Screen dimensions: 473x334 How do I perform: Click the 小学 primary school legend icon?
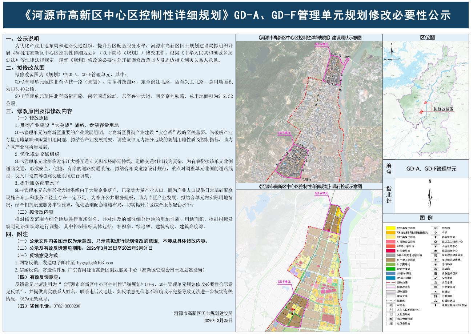tap(435, 232)
